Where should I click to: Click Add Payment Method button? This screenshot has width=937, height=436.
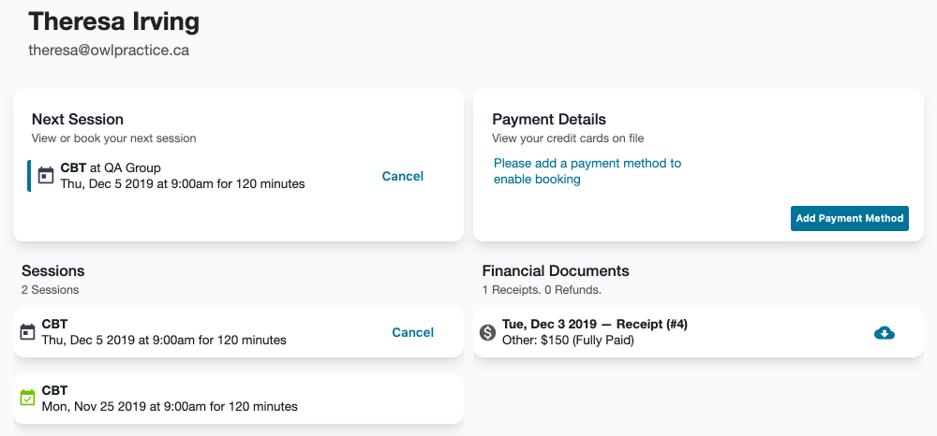point(850,218)
